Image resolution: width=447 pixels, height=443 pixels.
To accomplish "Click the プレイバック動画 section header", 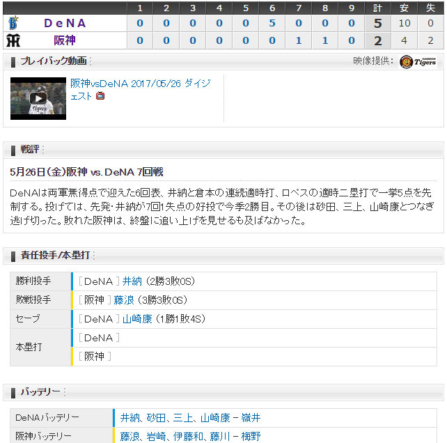I will click(x=54, y=61).
